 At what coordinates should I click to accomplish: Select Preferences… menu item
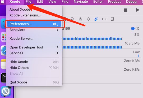(x=34, y=24)
